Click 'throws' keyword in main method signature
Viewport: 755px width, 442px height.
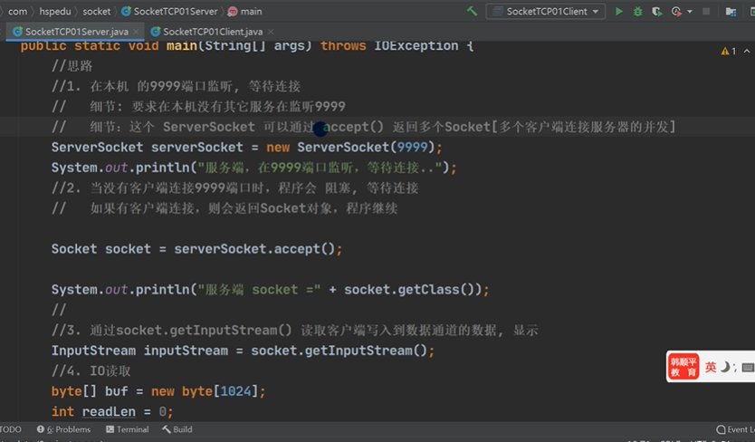[x=343, y=46]
